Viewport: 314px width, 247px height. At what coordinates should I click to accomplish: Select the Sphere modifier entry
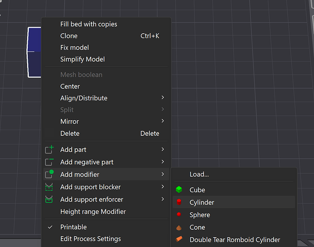pos(234,215)
